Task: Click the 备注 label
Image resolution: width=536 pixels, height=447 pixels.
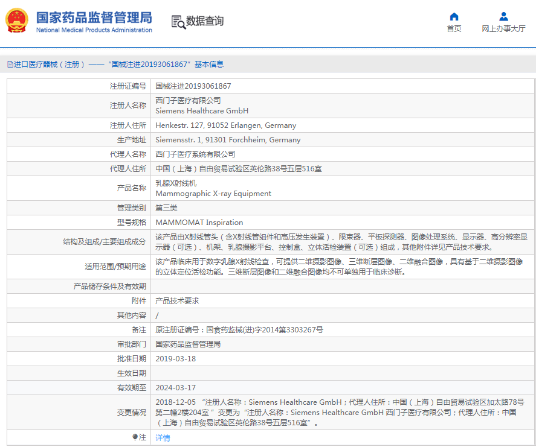Action: coord(138,329)
